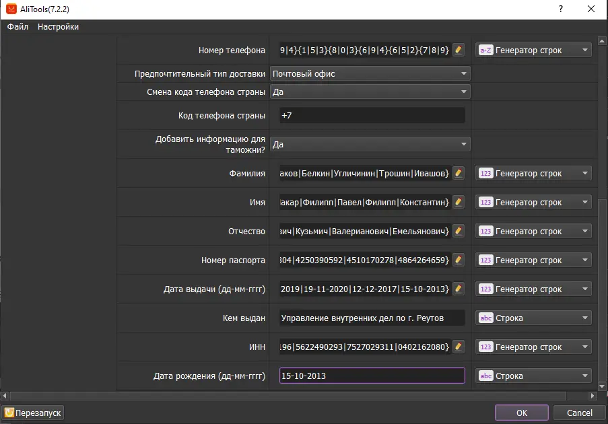Open the Файл menu
608x424 pixels.
coord(18,27)
